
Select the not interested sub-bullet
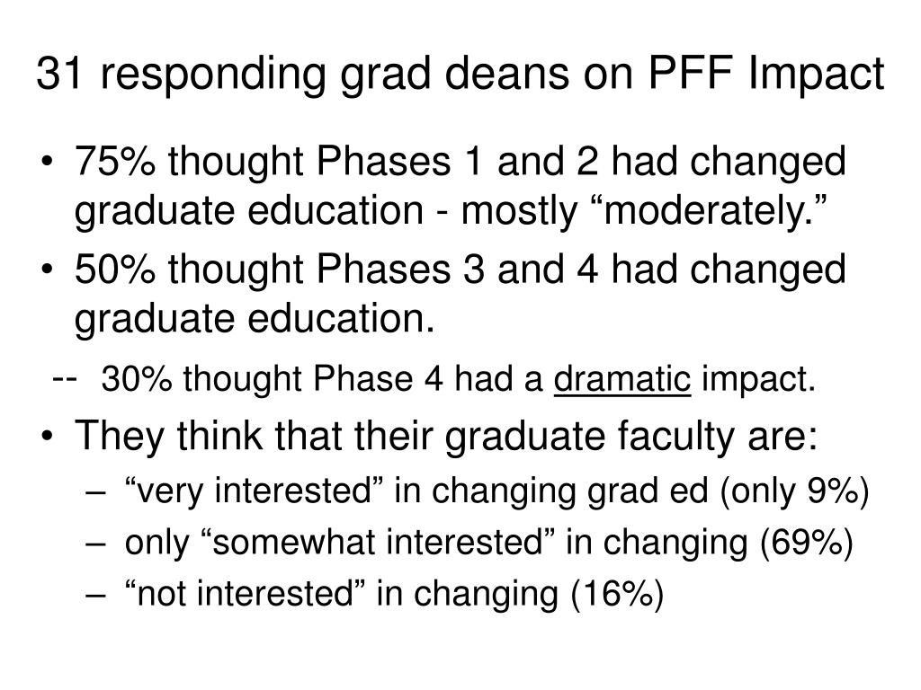click(x=394, y=594)
